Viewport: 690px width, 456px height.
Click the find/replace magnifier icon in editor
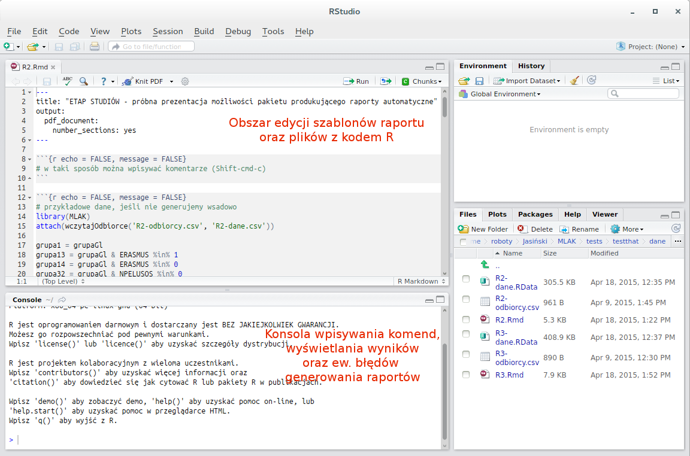(x=84, y=81)
